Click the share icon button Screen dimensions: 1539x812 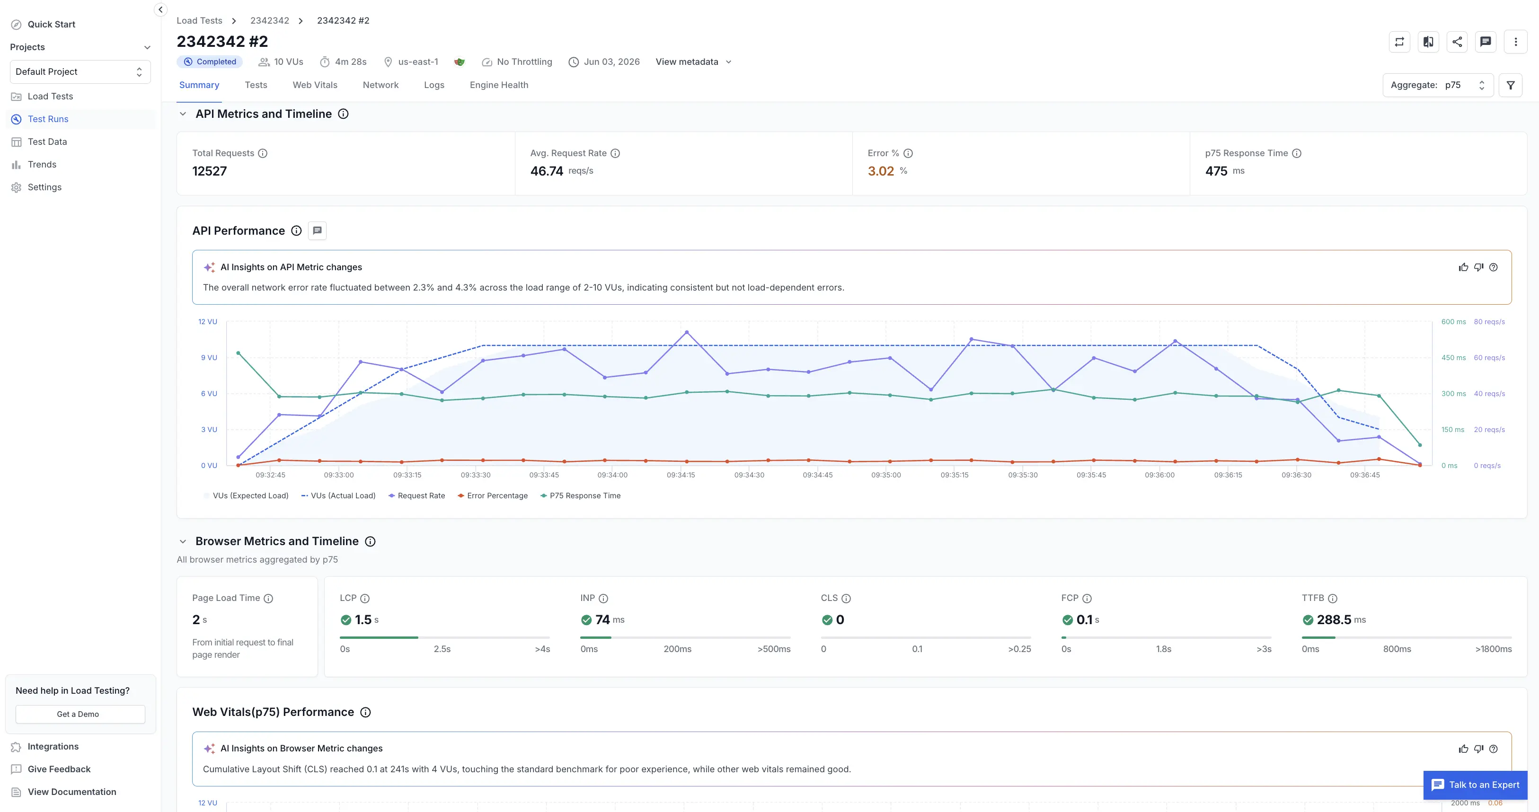[1457, 42]
